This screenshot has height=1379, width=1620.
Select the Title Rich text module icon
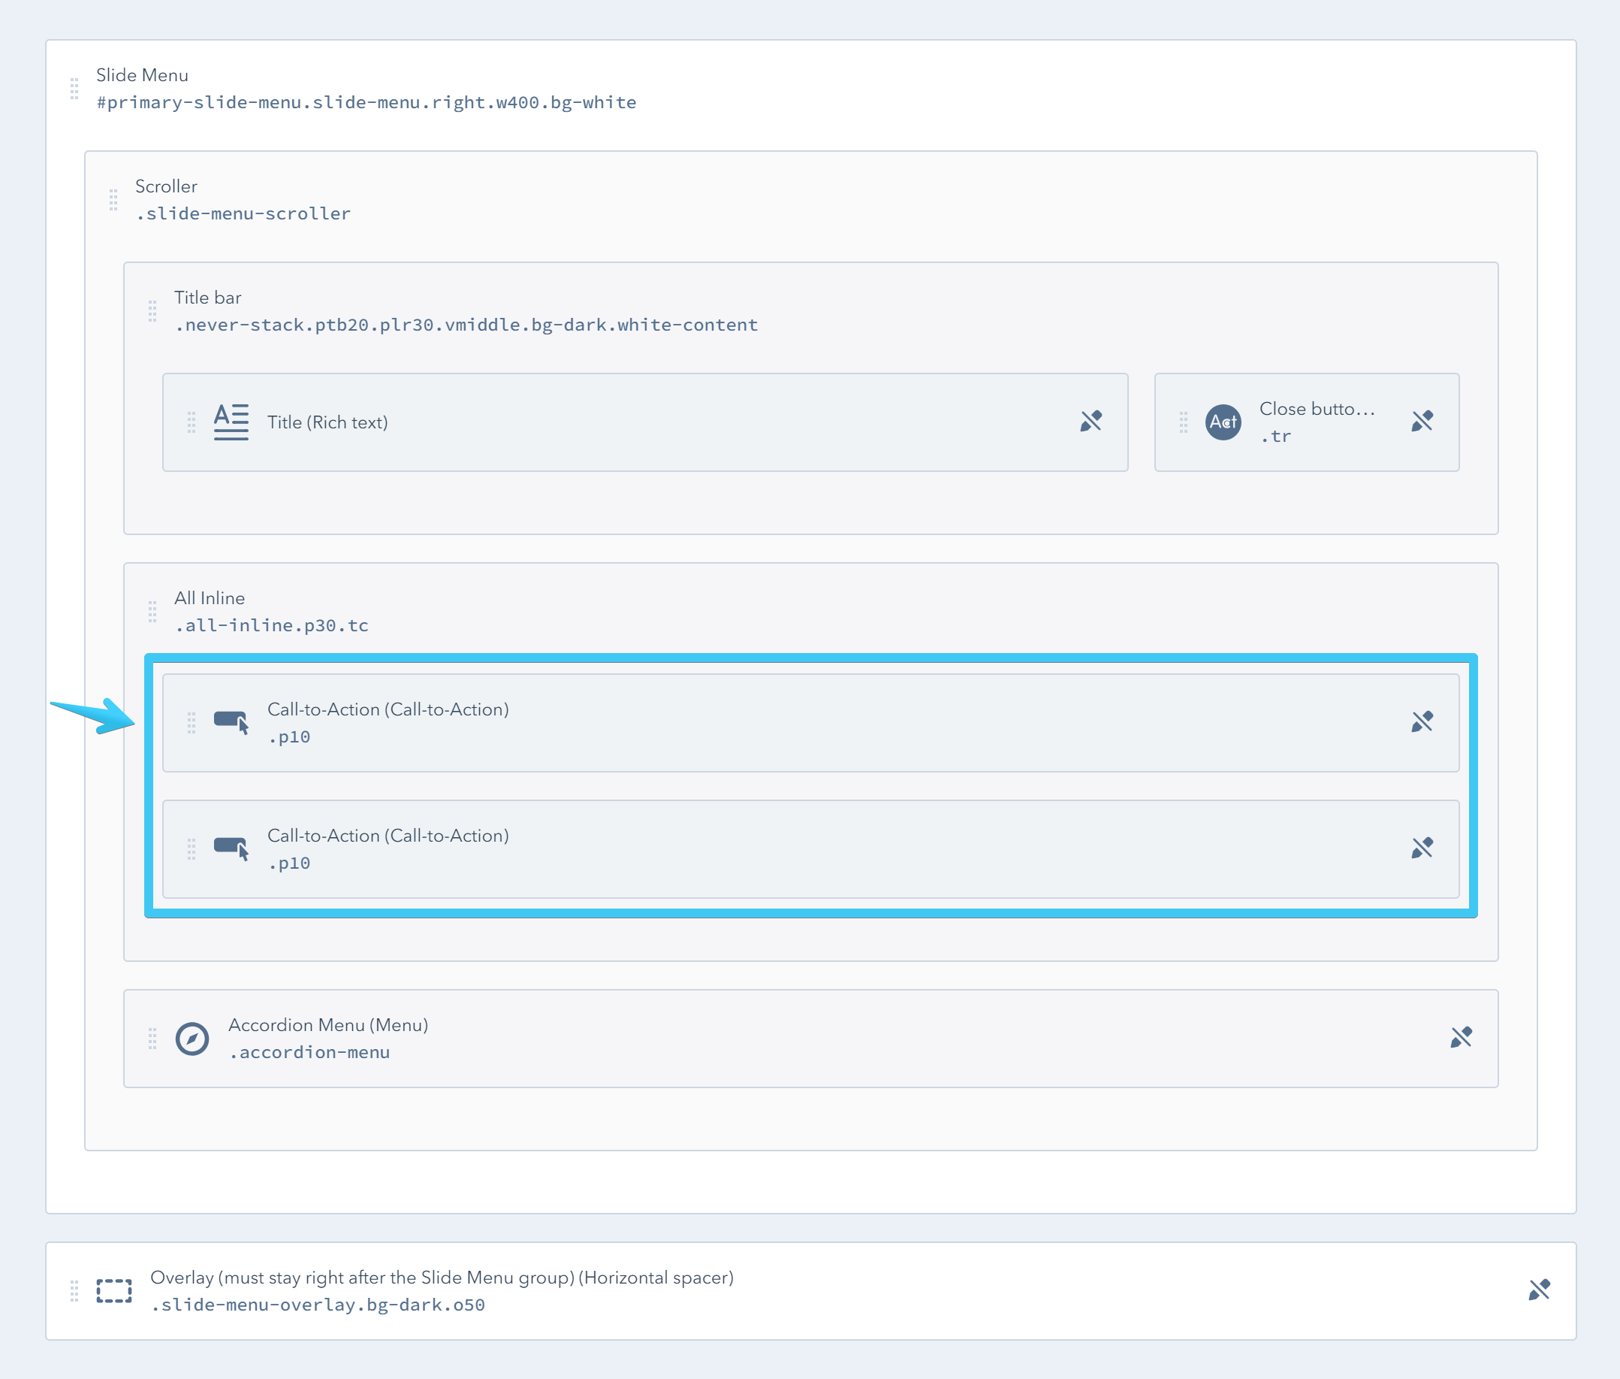(231, 422)
